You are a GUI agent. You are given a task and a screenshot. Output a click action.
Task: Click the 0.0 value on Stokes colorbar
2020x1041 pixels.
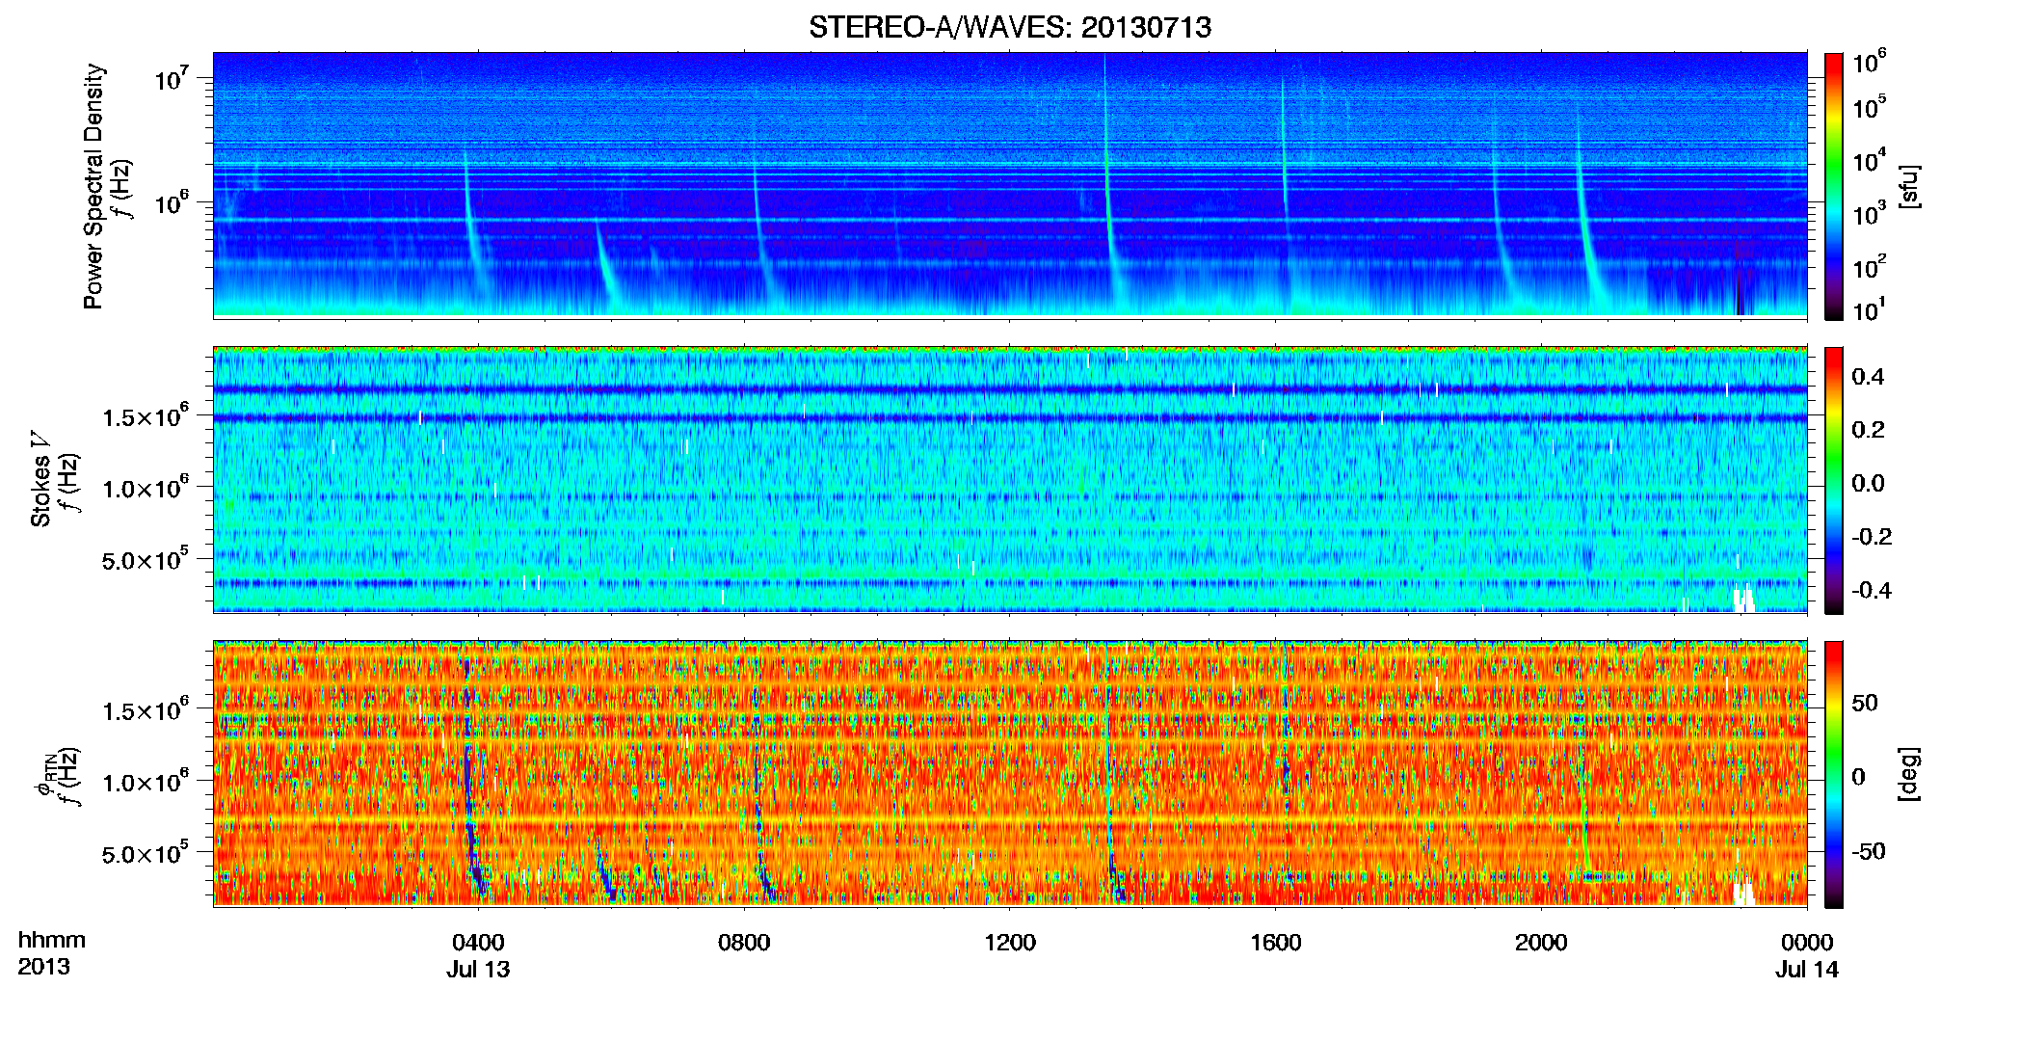point(1868,483)
